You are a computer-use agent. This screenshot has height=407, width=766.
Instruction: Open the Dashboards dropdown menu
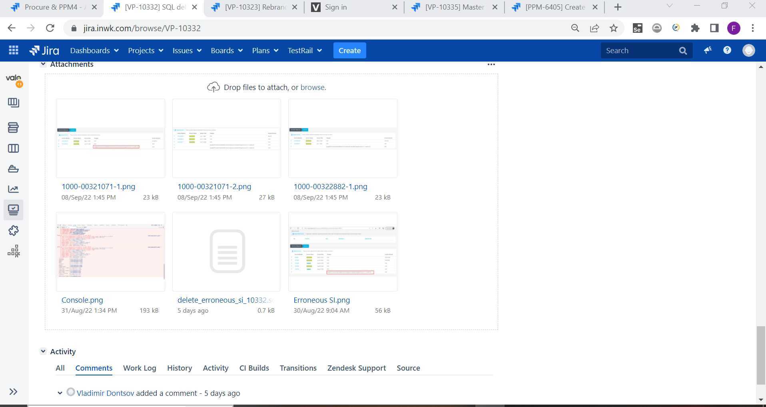click(x=94, y=50)
